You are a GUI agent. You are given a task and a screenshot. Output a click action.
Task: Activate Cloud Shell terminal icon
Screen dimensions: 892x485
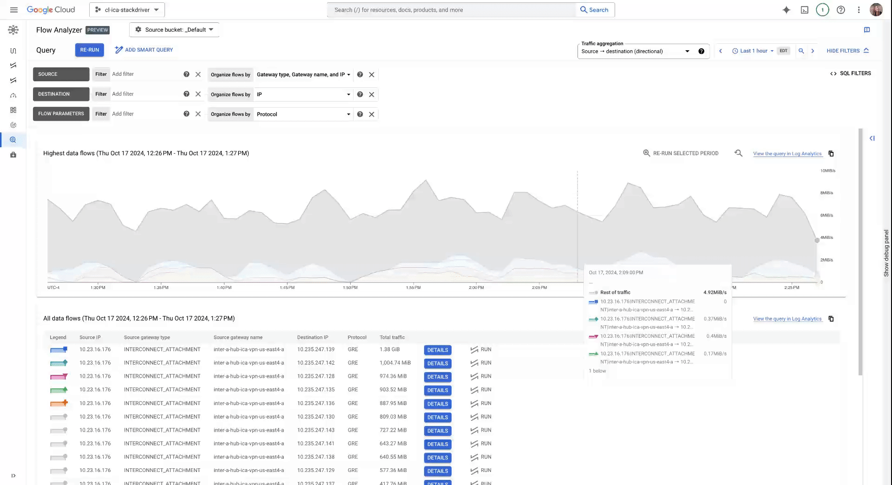(804, 10)
